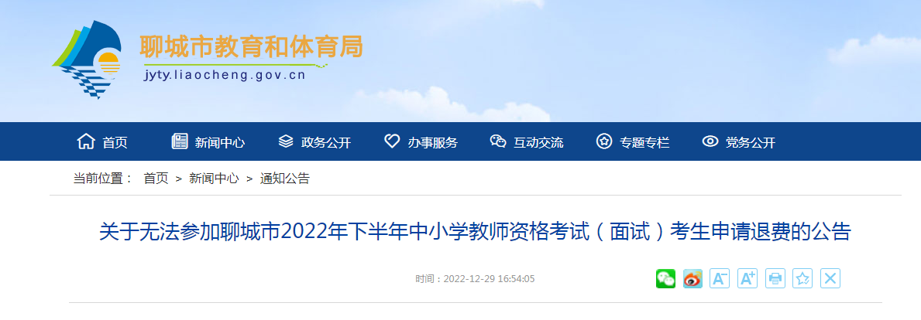
Task: Print the page using printer icon
Action: [x=775, y=278]
